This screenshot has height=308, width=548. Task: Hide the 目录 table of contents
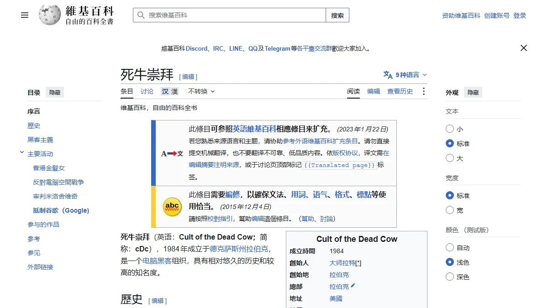click(55, 92)
